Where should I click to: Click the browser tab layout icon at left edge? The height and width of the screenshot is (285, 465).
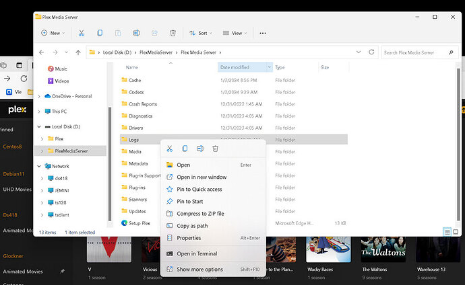tap(20, 65)
